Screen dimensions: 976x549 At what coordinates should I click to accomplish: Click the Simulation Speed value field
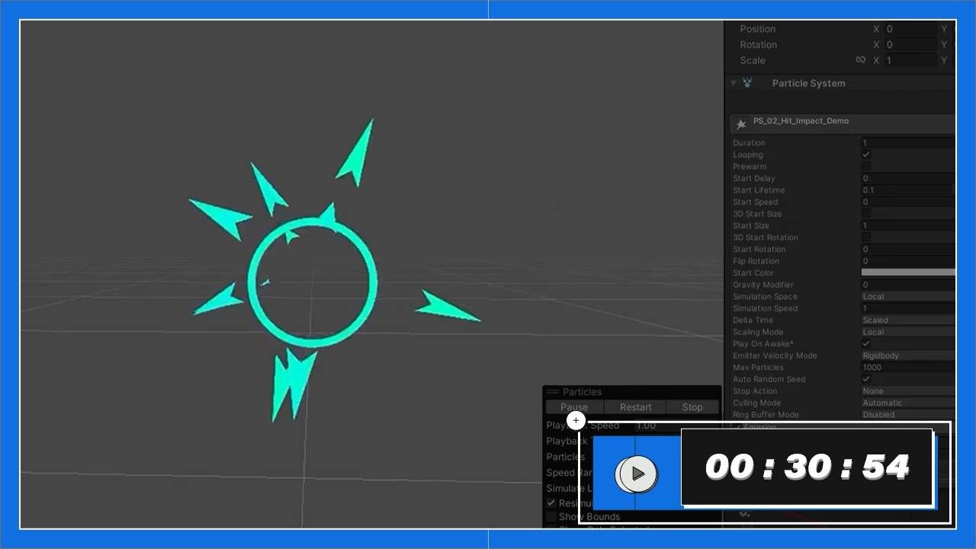click(907, 308)
